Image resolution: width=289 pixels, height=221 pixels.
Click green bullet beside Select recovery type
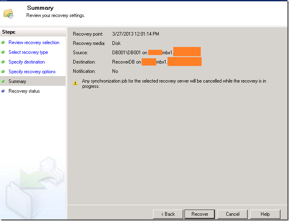(x=3, y=52)
